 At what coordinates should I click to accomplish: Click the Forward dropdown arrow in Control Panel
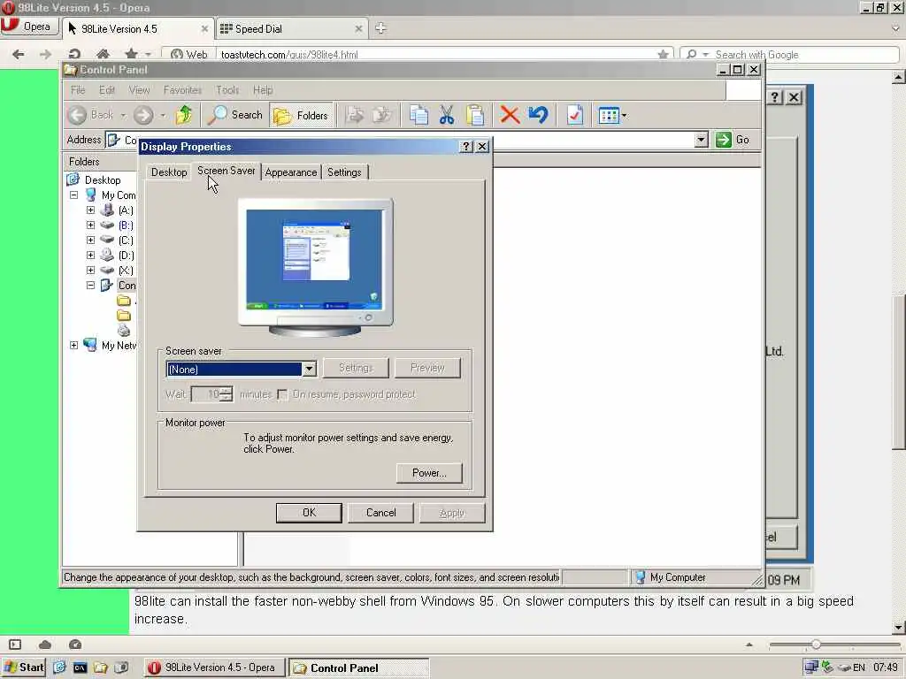[163, 116]
